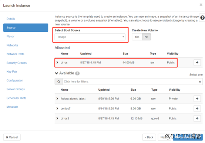205x143 pixels.
Task: Allocate fedora-atomic-latest with up arrow
Action: pos(197,99)
